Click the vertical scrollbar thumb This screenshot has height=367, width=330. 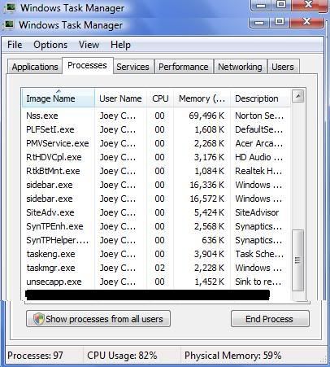[x=297, y=260]
